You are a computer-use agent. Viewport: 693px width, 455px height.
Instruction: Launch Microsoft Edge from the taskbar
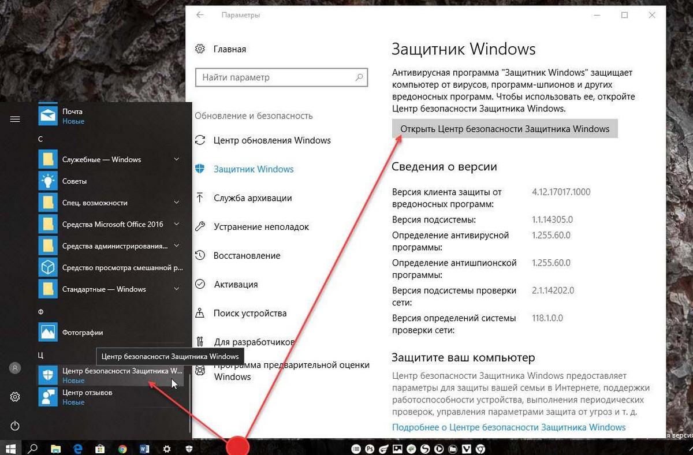(78, 448)
